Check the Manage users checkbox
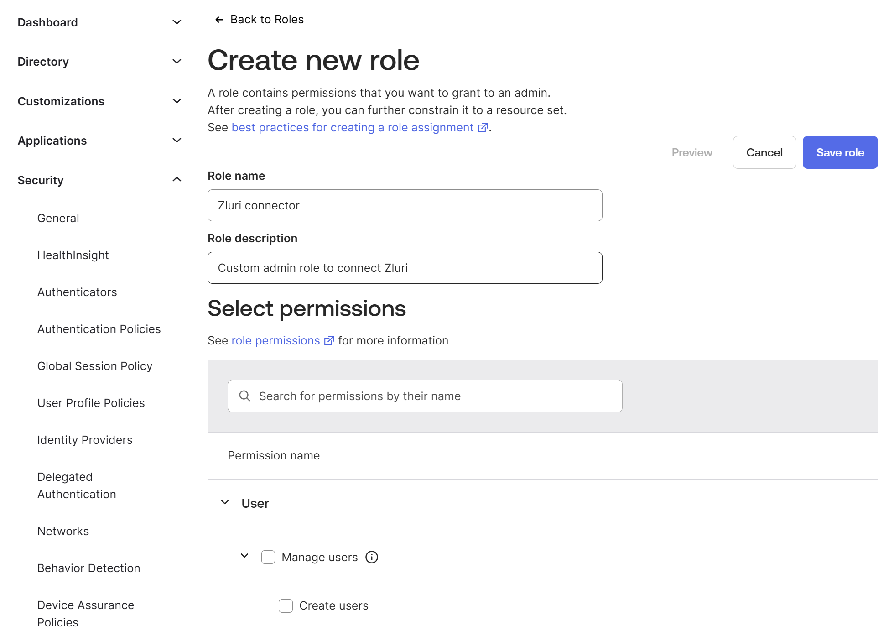This screenshot has height=636, width=894. coord(268,557)
